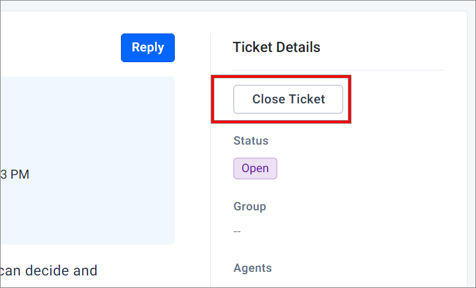
Task: Click the gray page margin at far right
Action: tap(471, 149)
